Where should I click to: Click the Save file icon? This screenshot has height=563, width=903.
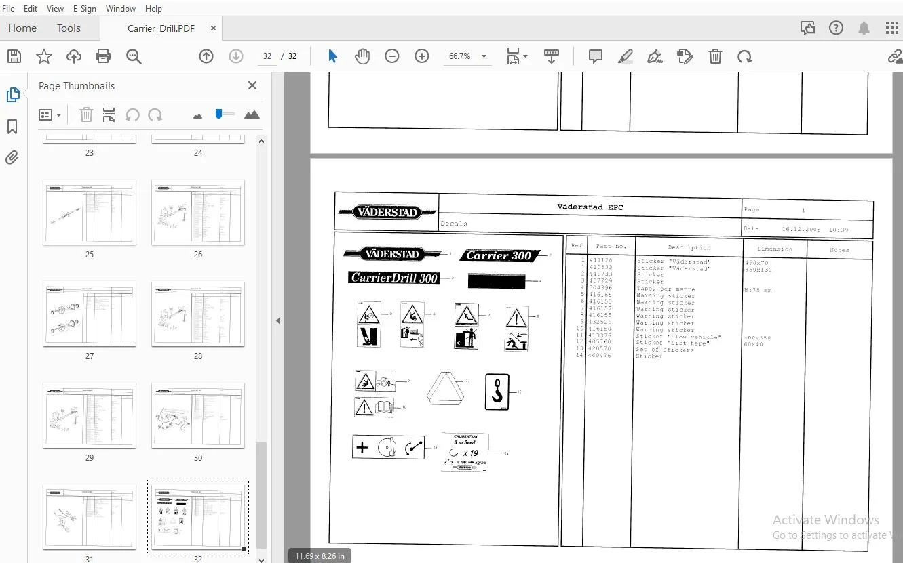(14, 56)
